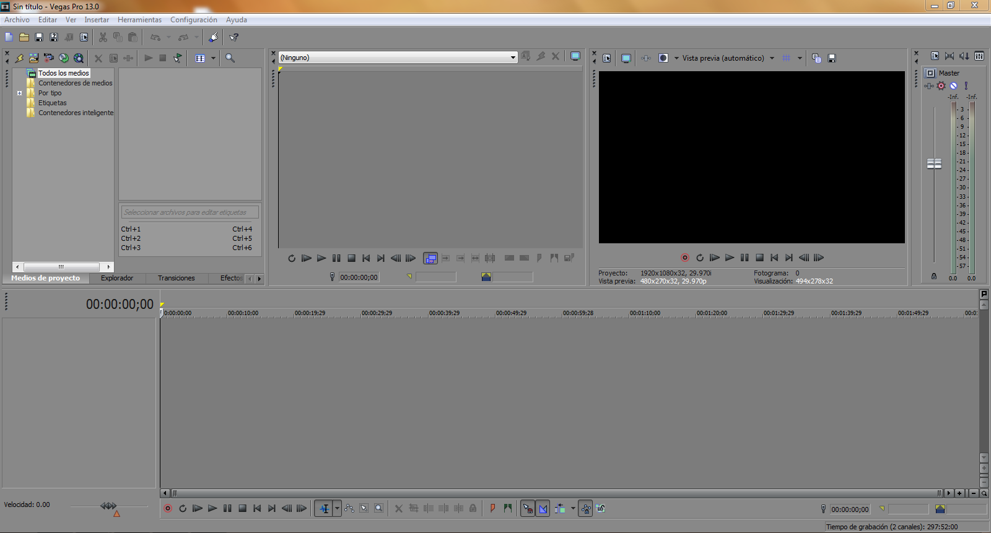991x533 pixels.
Task: Open the video preview properties icon
Action: click(607, 58)
